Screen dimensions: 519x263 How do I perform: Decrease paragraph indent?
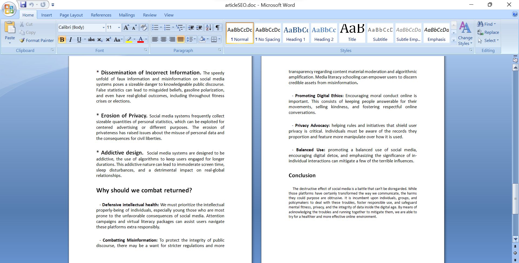pyautogui.click(x=191, y=27)
